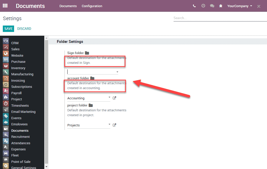Click the settings Search field
The height and width of the screenshot is (169, 267).
220,18
